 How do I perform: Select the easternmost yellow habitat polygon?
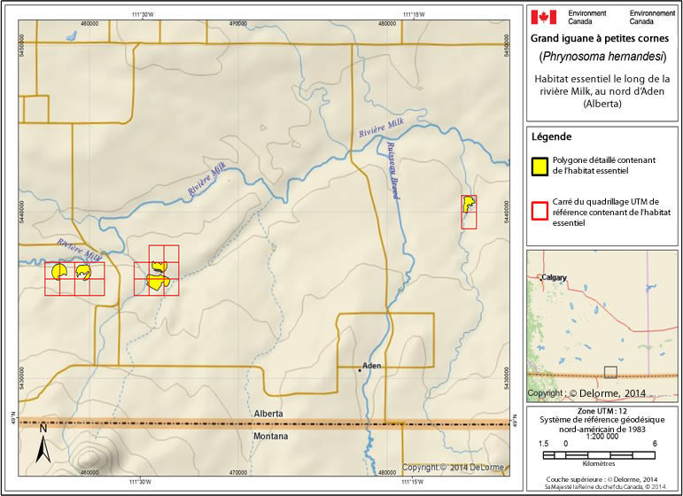468,206
